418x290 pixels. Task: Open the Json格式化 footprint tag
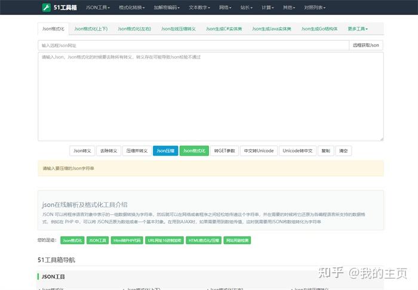click(72, 240)
